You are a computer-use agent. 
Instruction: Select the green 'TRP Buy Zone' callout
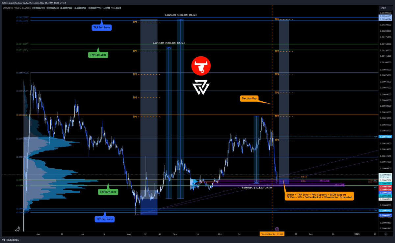click(108, 192)
